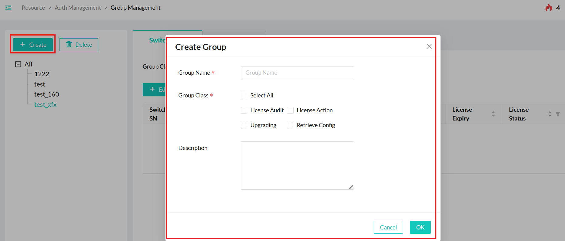The image size is (565, 241).
Task: Toggle the Upgrading checkbox
Action: pos(244,125)
